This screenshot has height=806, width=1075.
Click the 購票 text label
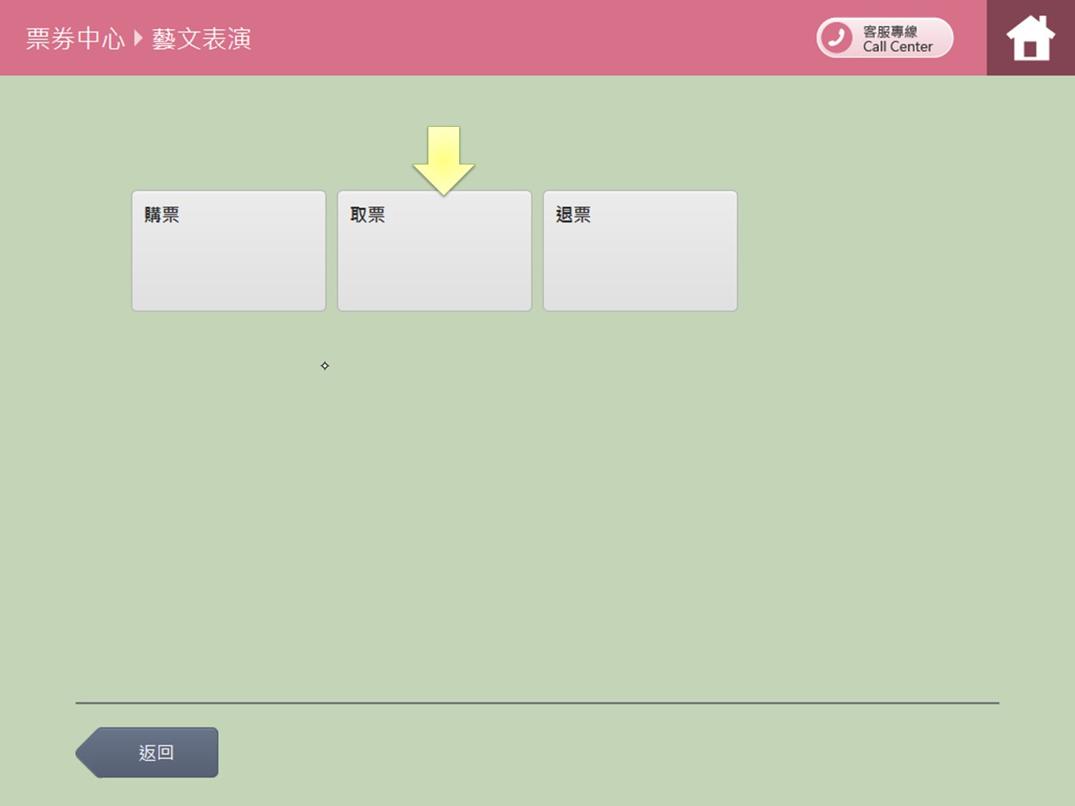[161, 215]
